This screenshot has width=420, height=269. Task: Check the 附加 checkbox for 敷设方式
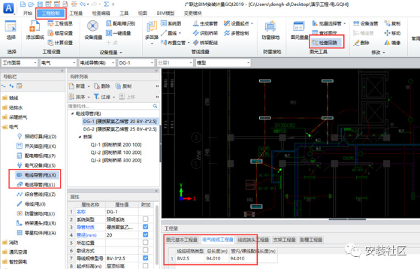click(145, 250)
